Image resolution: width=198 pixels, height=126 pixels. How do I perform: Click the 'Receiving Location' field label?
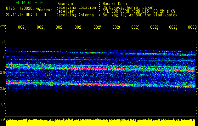[x=76, y=8]
